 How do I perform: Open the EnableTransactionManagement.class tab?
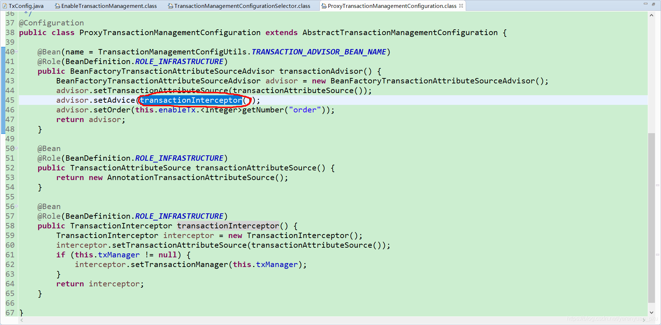point(106,6)
